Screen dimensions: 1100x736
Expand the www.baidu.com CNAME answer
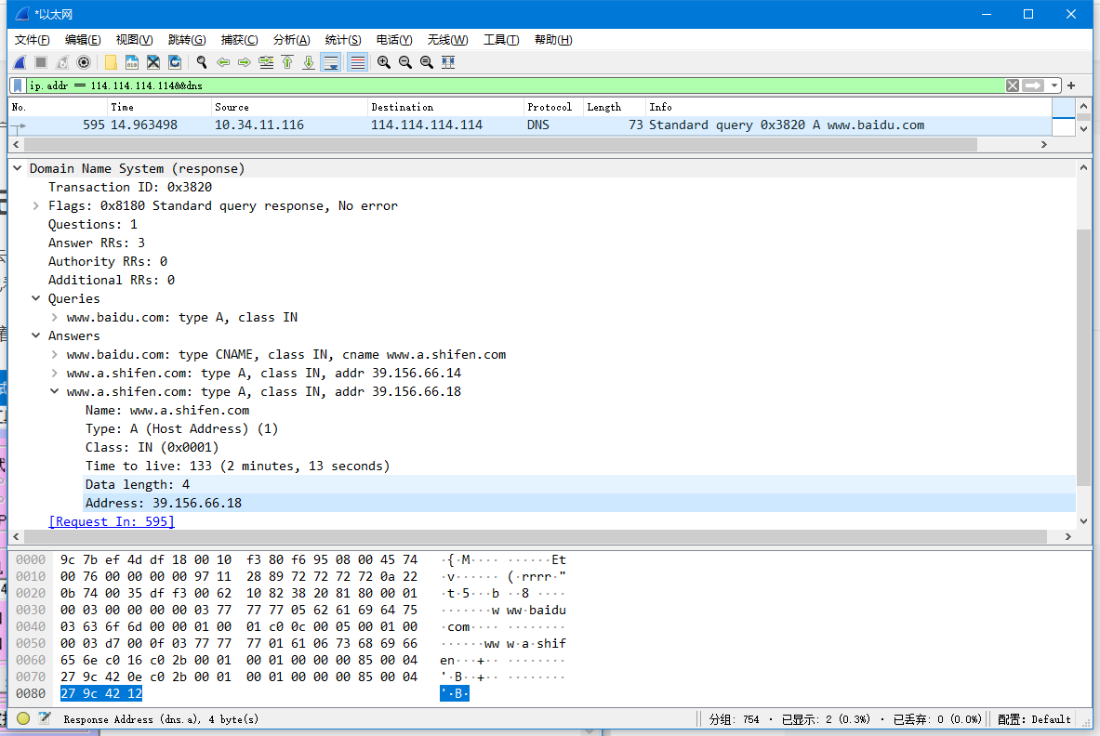pos(55,354)
